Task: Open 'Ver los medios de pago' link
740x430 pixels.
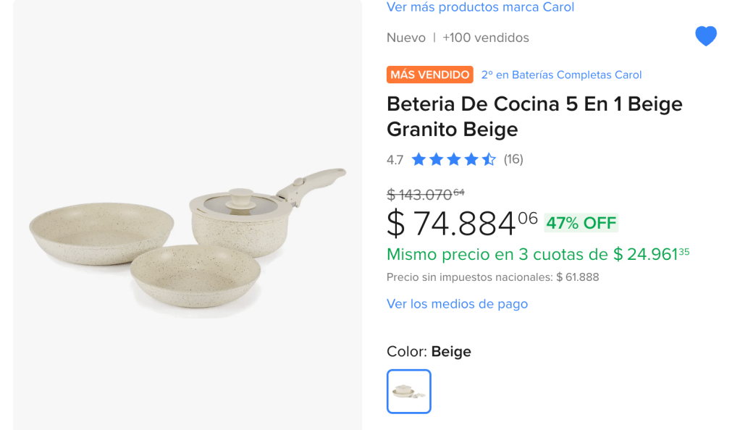Action: [x=457, y=304]
